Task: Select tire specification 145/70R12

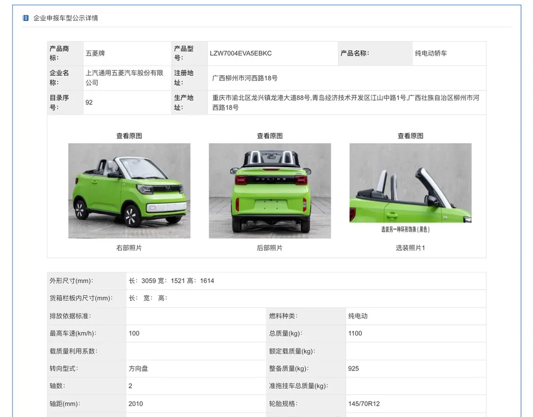Action: (x=364, y=404)
